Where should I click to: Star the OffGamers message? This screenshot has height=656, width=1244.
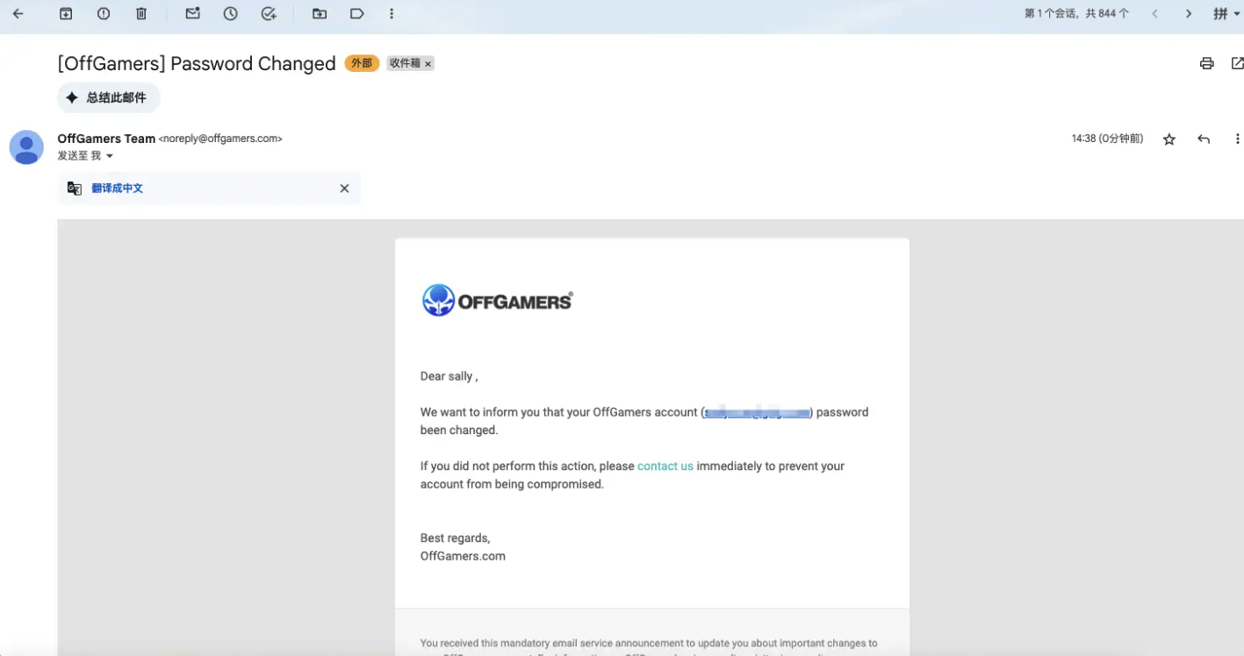pos(1169,139)
